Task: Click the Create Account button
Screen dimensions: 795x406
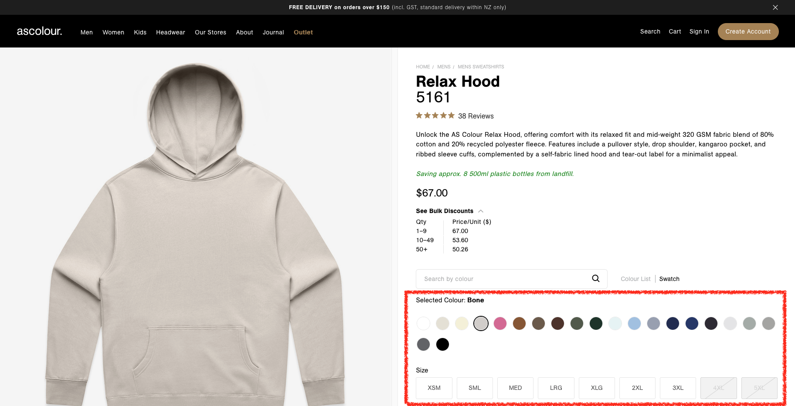Action: click(748, 31)
